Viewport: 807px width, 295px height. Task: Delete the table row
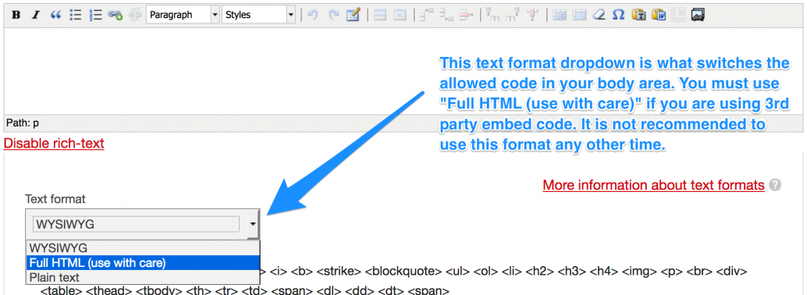click(465, 15)
